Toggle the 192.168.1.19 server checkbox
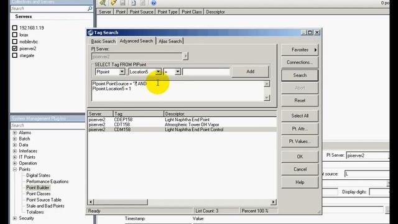The image size is (398, 224). click(15, 27)
